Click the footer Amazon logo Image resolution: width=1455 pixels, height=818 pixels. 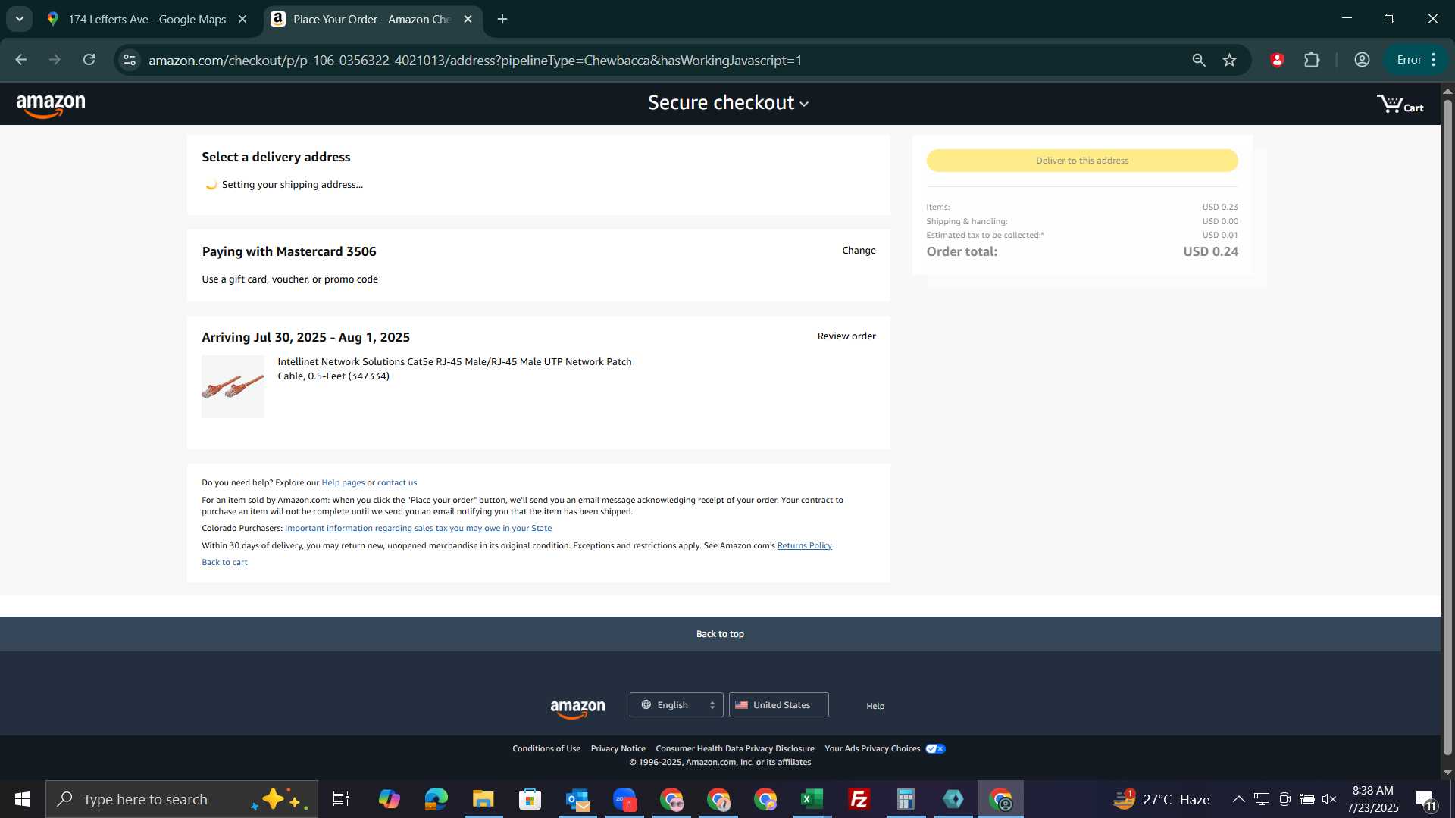click(577, 708)
